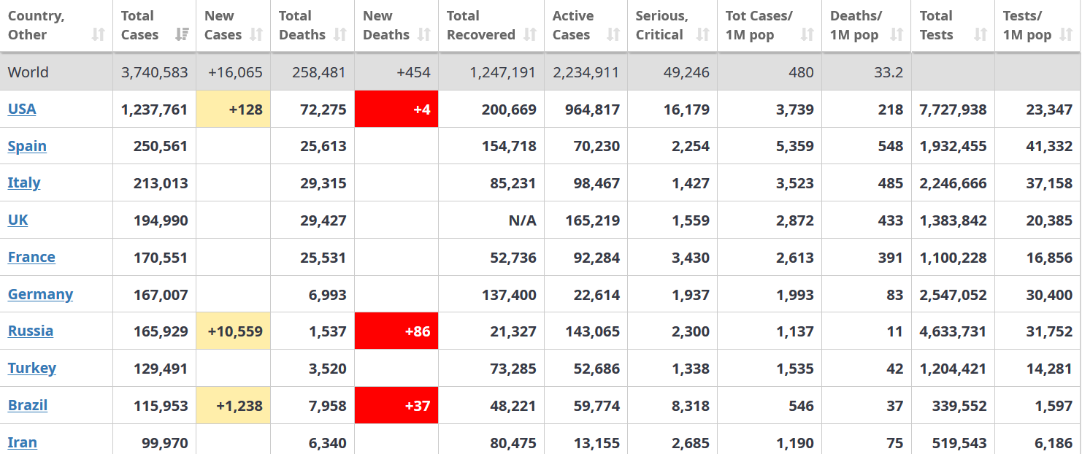
Task: Open the Spain country link
Action: (x=27, y=146)
